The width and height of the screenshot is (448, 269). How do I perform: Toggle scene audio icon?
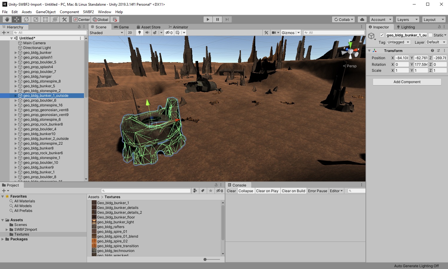point(147,33)
